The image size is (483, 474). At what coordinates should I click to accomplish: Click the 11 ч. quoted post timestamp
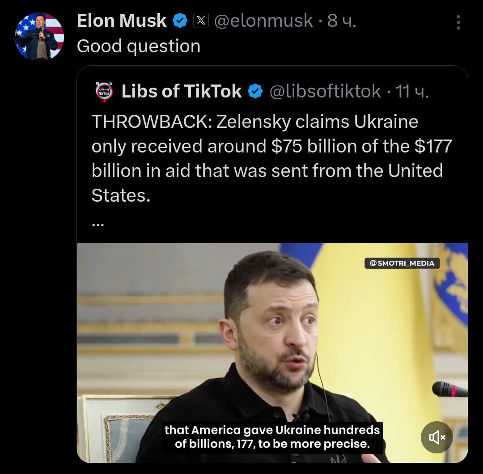coord(412,92)
